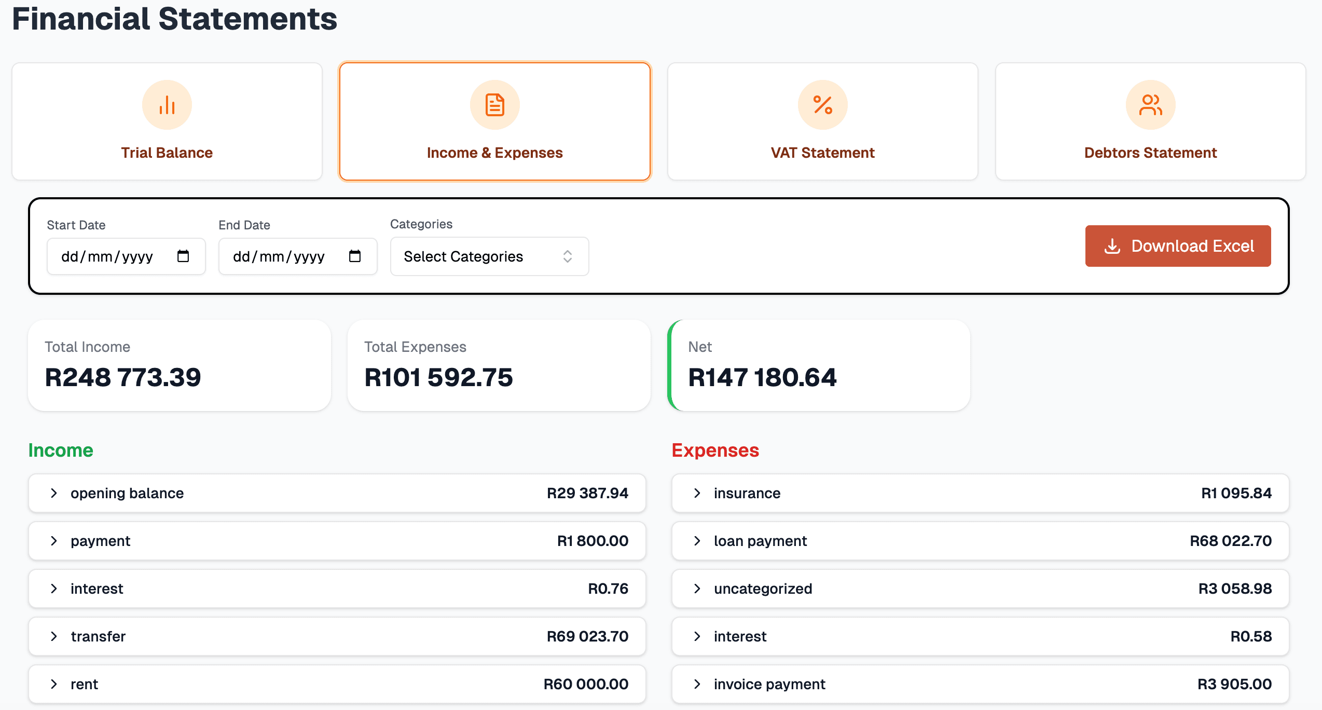Viewport: 1322px width, 710px height.
Task: Click the Debtors Statement people icon
Action: (1151, 105)
